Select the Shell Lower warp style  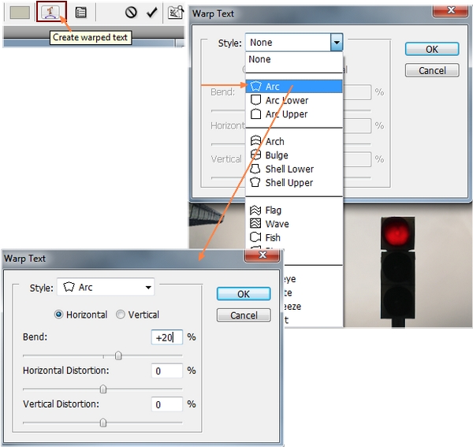point(294,169)
